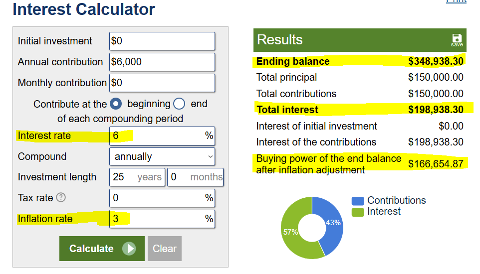Select the end radio button
Image resolution: width=480 pixels, height=274 pixels.
tap(179, 104)
